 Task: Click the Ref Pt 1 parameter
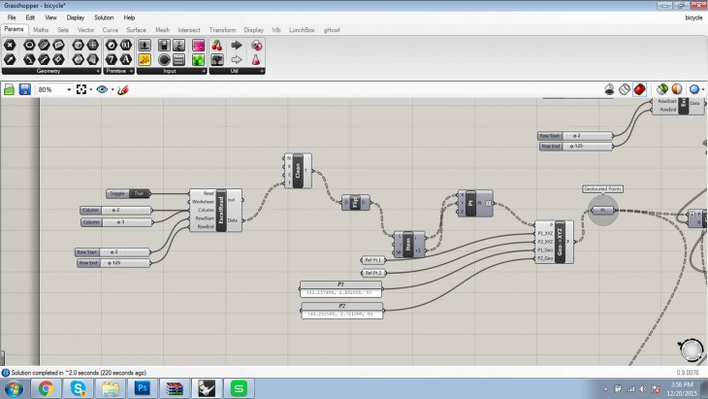click(x=372, y=260)
